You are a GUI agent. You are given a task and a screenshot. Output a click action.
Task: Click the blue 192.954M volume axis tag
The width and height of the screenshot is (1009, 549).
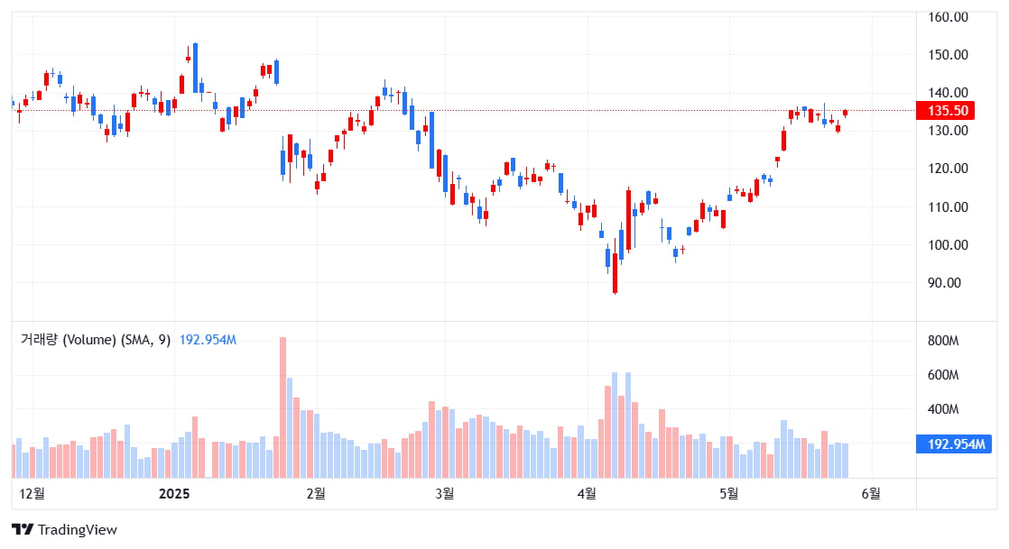(949, 444)
